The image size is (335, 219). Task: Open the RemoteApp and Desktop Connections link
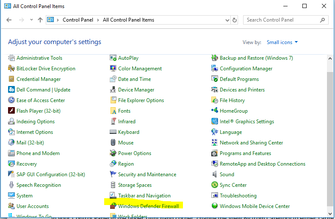tap(263, 164)
